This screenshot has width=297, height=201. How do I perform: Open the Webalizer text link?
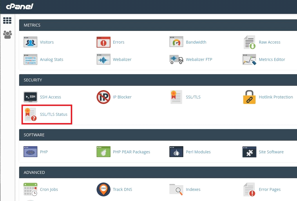[x=122, y=59]
